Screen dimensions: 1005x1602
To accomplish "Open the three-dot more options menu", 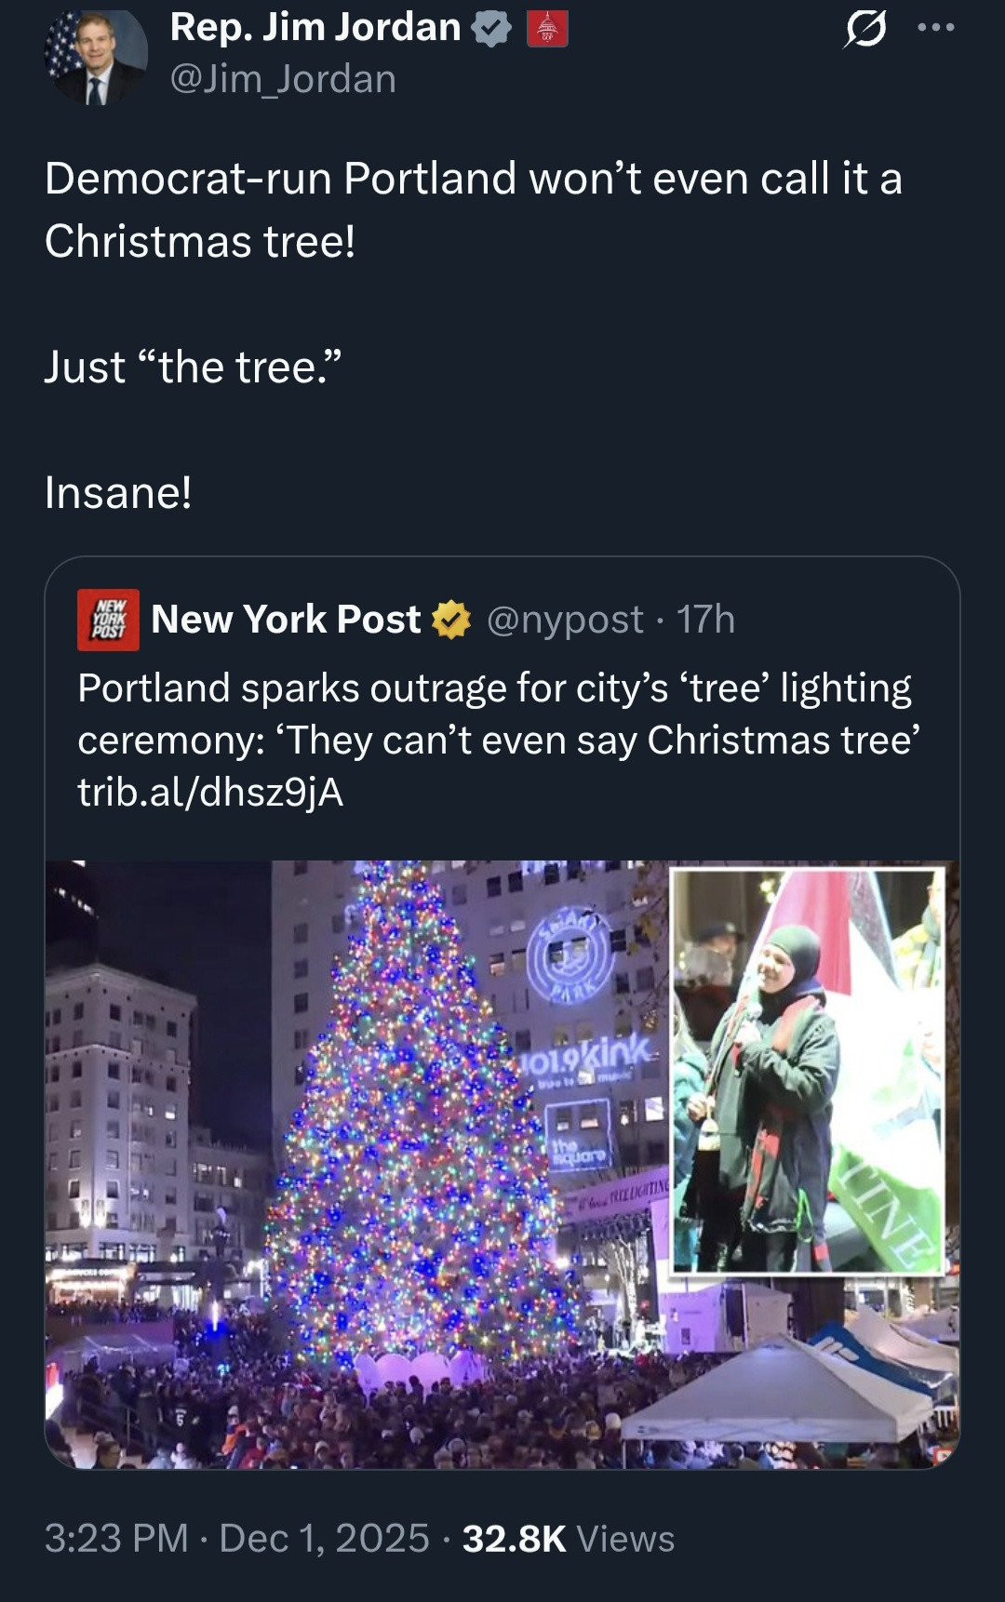I will pyautogui.click(x=935, y=28).
